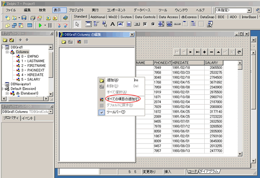260x178 pixels.
Task: Click grid cell with salary 3671892
Action: [214, 82]
